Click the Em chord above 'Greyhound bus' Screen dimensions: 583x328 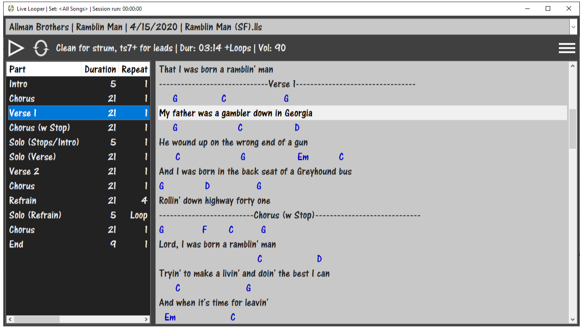point(303,157)
